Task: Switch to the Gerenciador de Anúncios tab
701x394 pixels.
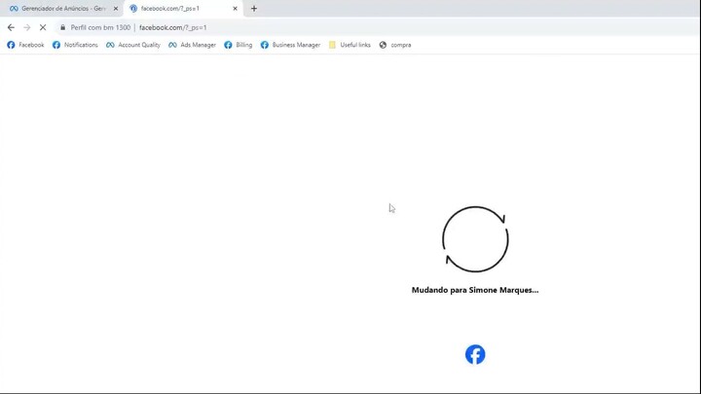Action: 62,9
